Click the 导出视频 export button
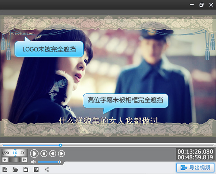 [195, 168]
